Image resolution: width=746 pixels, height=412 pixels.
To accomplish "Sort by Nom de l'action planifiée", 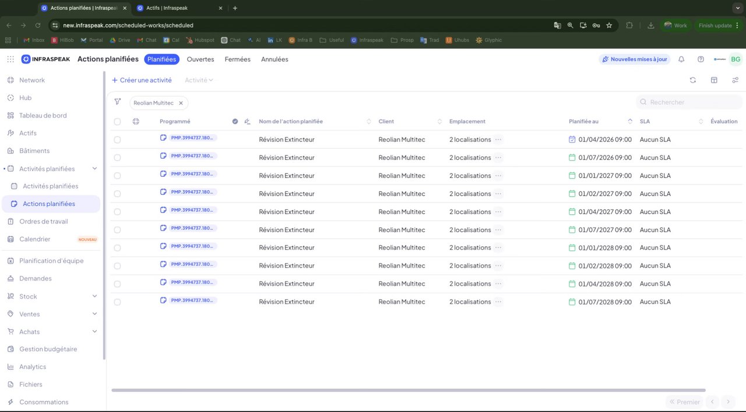I will 369,122.
